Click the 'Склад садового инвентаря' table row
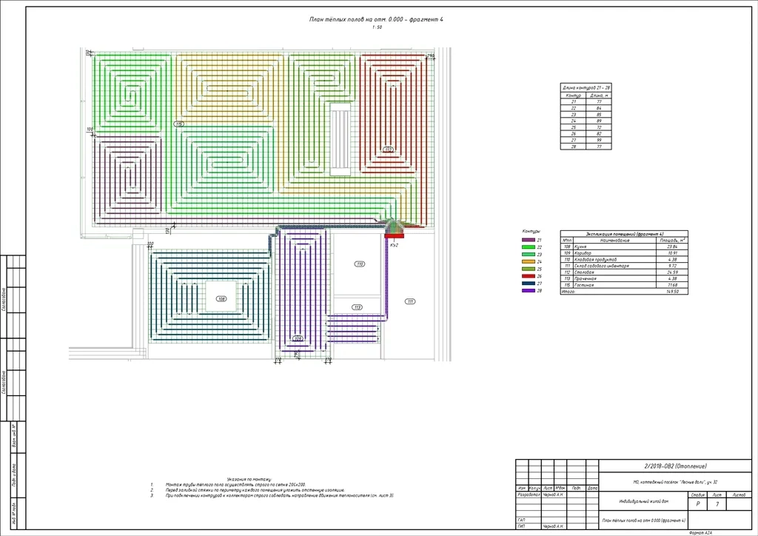Screen dimensions: 758x536 (x=624, y=266)
